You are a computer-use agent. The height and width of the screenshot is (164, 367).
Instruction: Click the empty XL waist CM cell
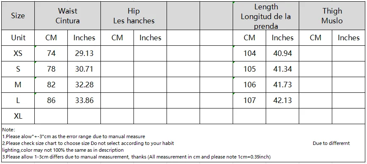(x=51, y=116)
